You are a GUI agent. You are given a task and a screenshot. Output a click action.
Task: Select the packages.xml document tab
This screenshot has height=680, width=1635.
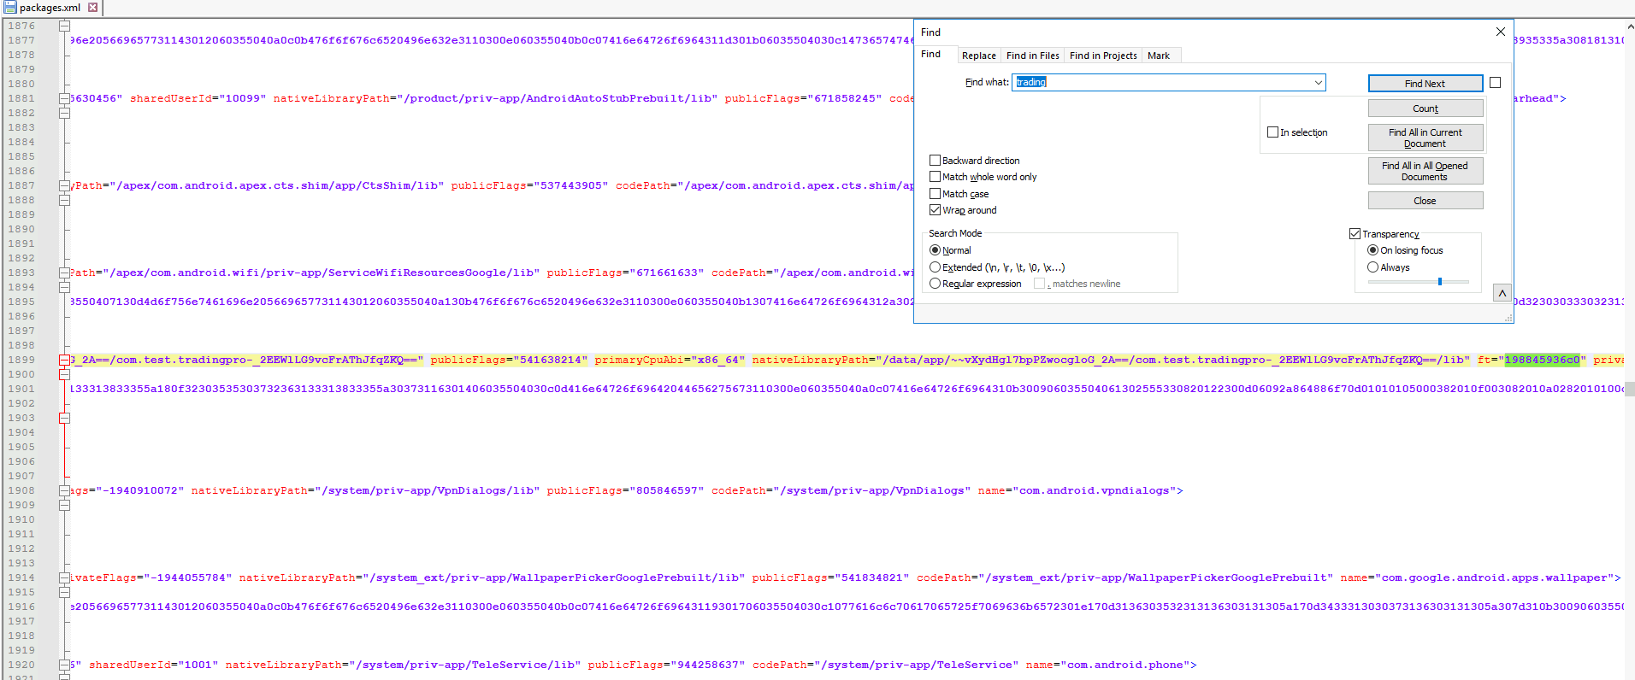[x=50, y=8]
